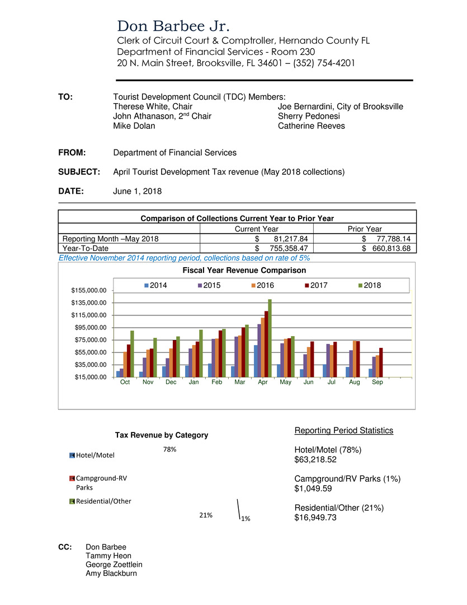The height and width of the screenshot is (605, 467).
Task: Expand the Reporting Period Statistics section
Action: click(343, 430)
